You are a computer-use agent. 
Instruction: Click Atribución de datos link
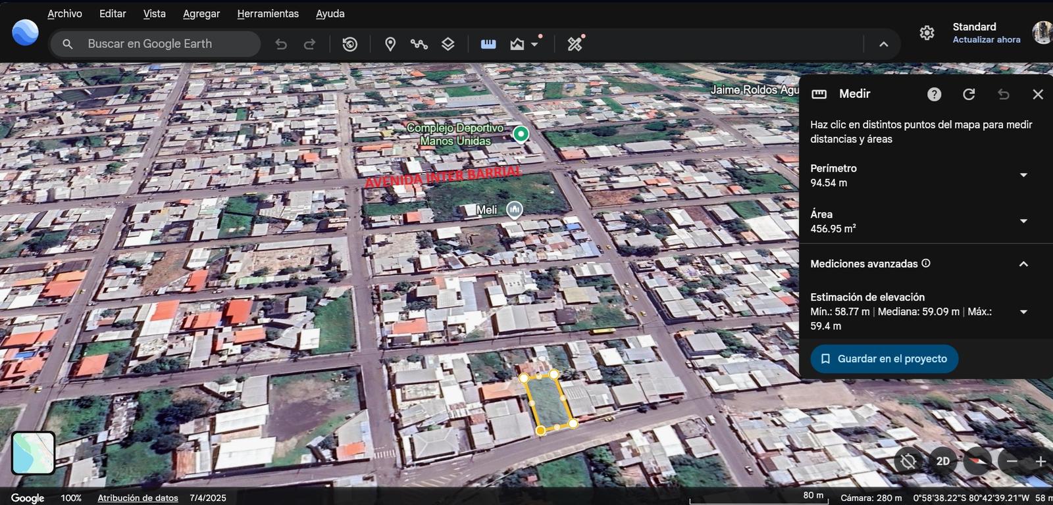coord(138,498)
